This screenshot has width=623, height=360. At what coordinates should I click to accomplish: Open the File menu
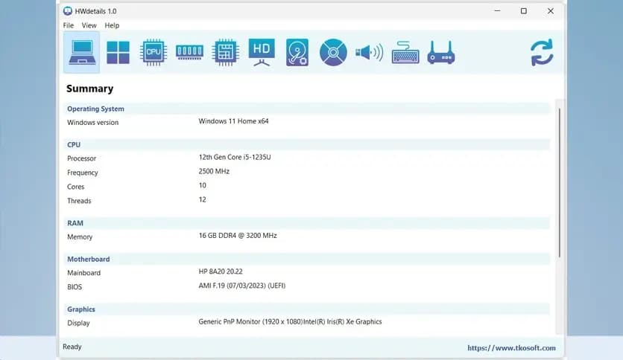click(x=69, y=25)
